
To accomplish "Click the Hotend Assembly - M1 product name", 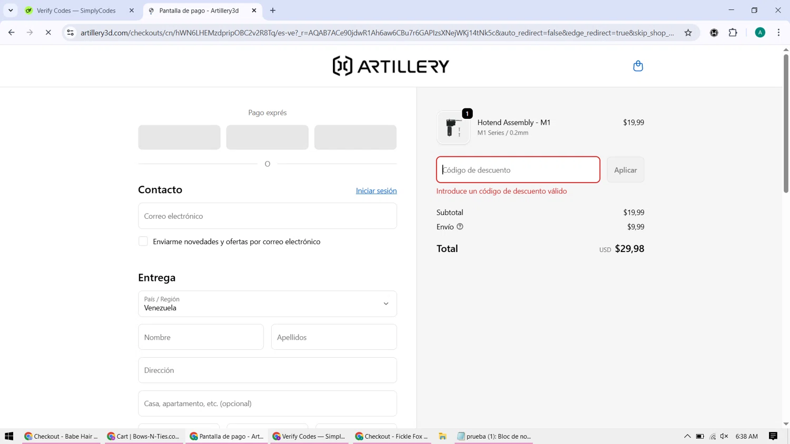I will click(x=513, y=123).
